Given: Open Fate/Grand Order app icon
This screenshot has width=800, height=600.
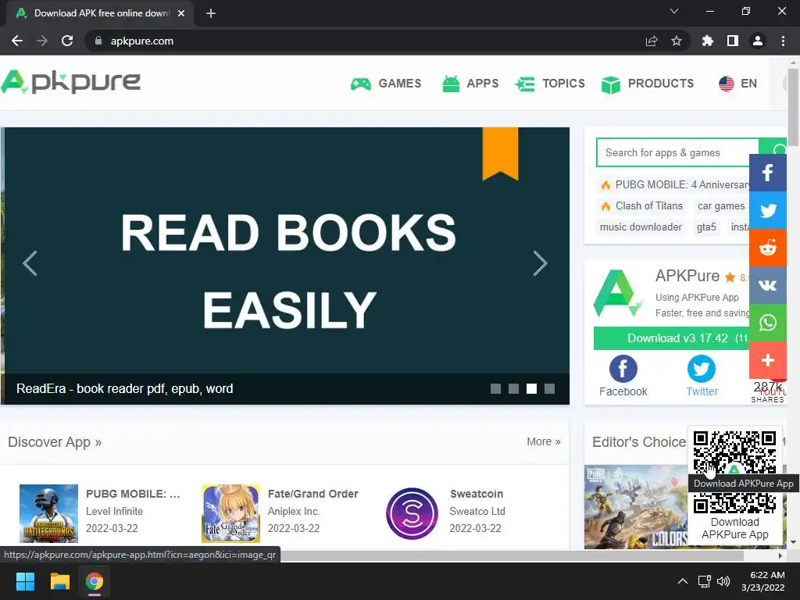Looking at the screenshot, I should 230,513.
